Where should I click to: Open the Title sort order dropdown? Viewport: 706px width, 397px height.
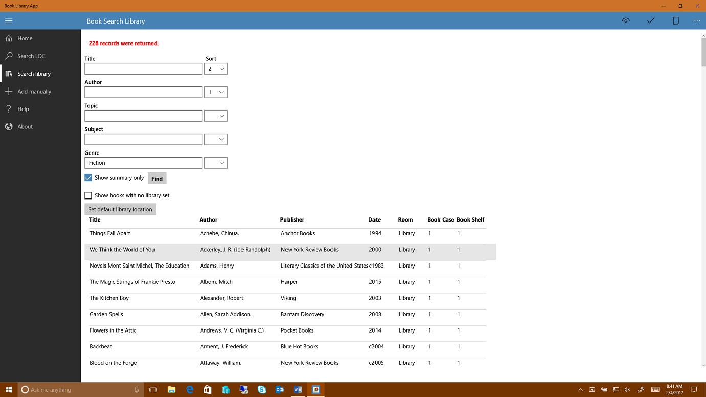[216, 69]
